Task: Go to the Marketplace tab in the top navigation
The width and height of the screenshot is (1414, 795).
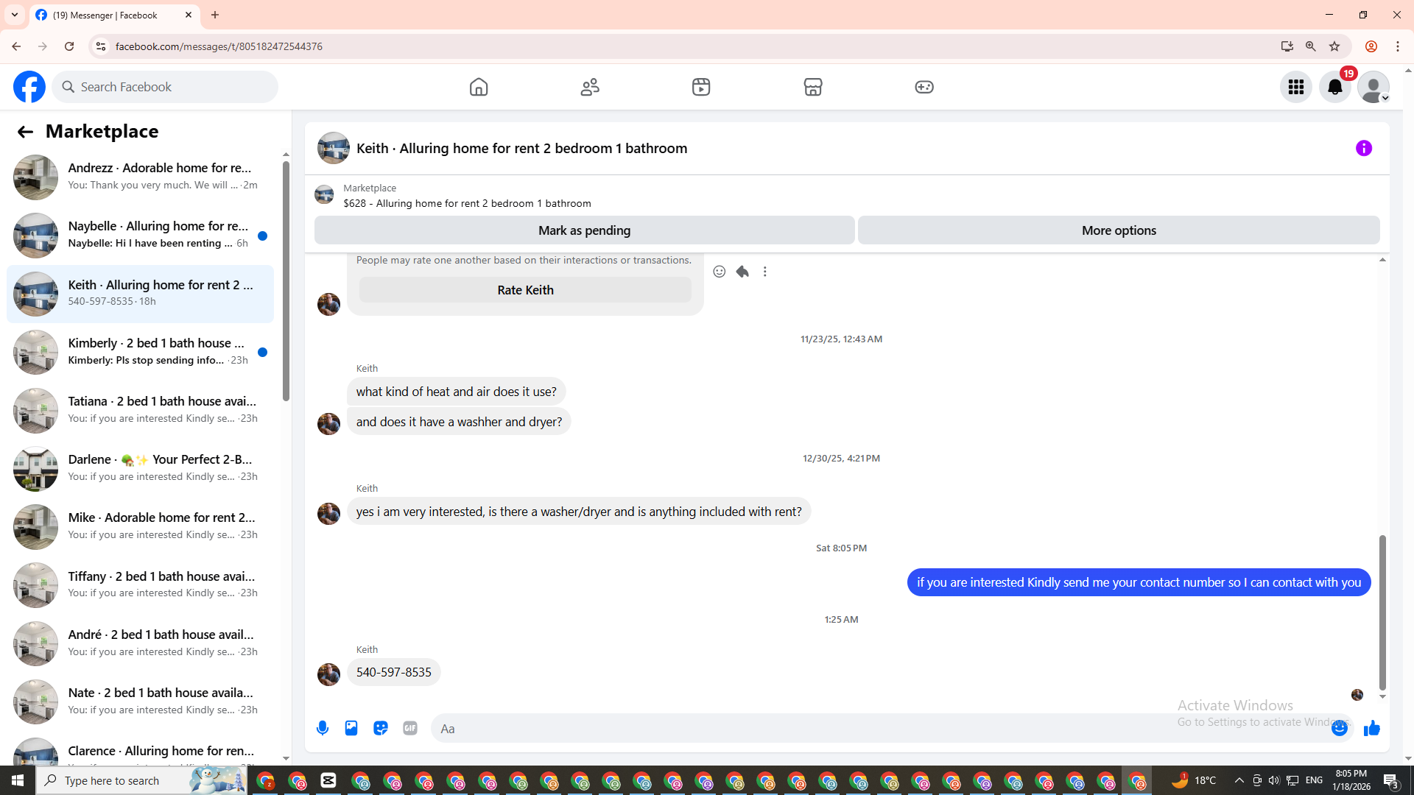Action: (x=812, y=87)
